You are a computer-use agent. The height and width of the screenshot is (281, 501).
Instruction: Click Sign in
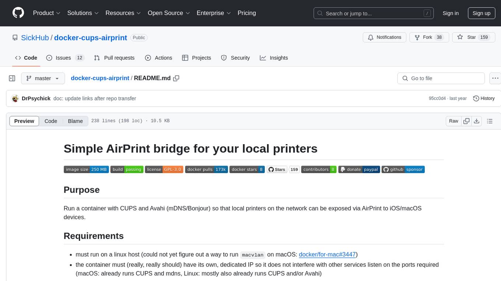(451, 13)
